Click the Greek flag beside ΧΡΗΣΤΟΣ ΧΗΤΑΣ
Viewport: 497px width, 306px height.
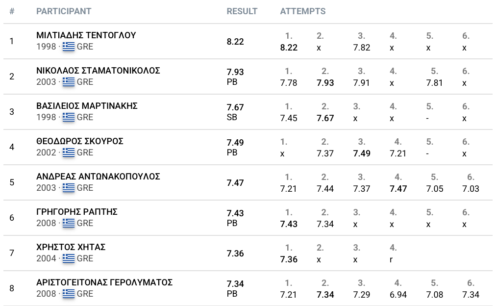coord(69,259)
